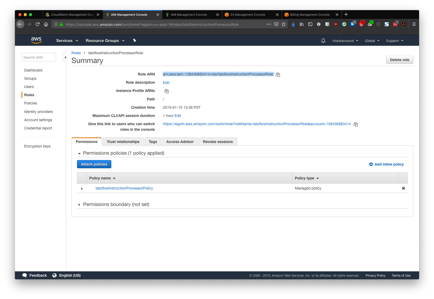Open the Revoke sessions tab
434x299 pixels.
(218, 142)
